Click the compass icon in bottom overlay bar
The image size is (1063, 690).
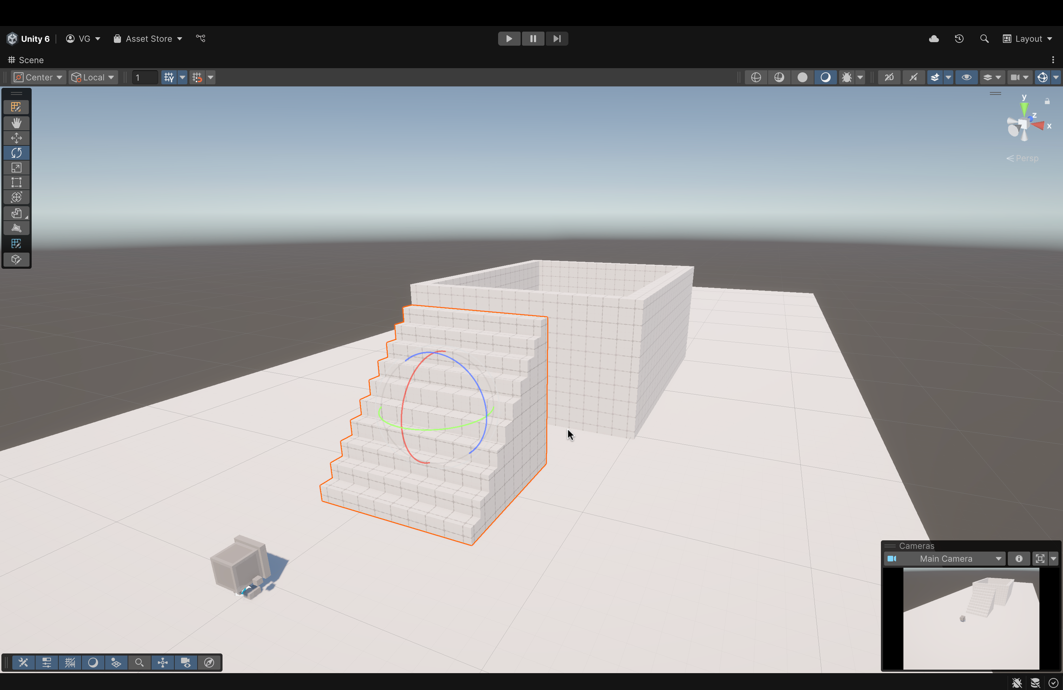[x=209, y=662]
